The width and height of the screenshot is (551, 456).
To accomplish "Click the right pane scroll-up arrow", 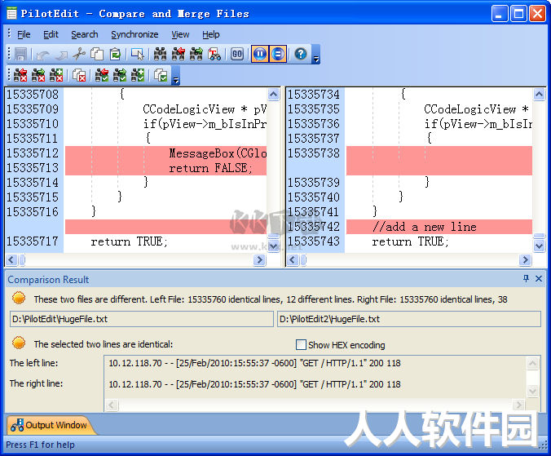I will coord(539,95).
